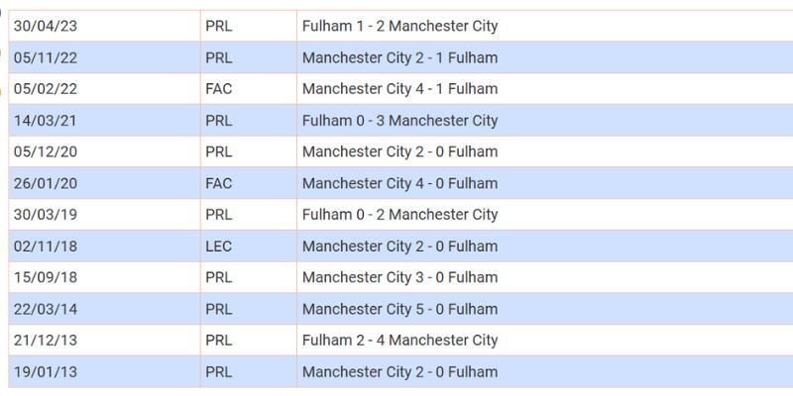Image resolution: width=793 pixels, height=396 pixels.
Task: Select the 05/11/22 date cell
Action: tap(46, 58)
